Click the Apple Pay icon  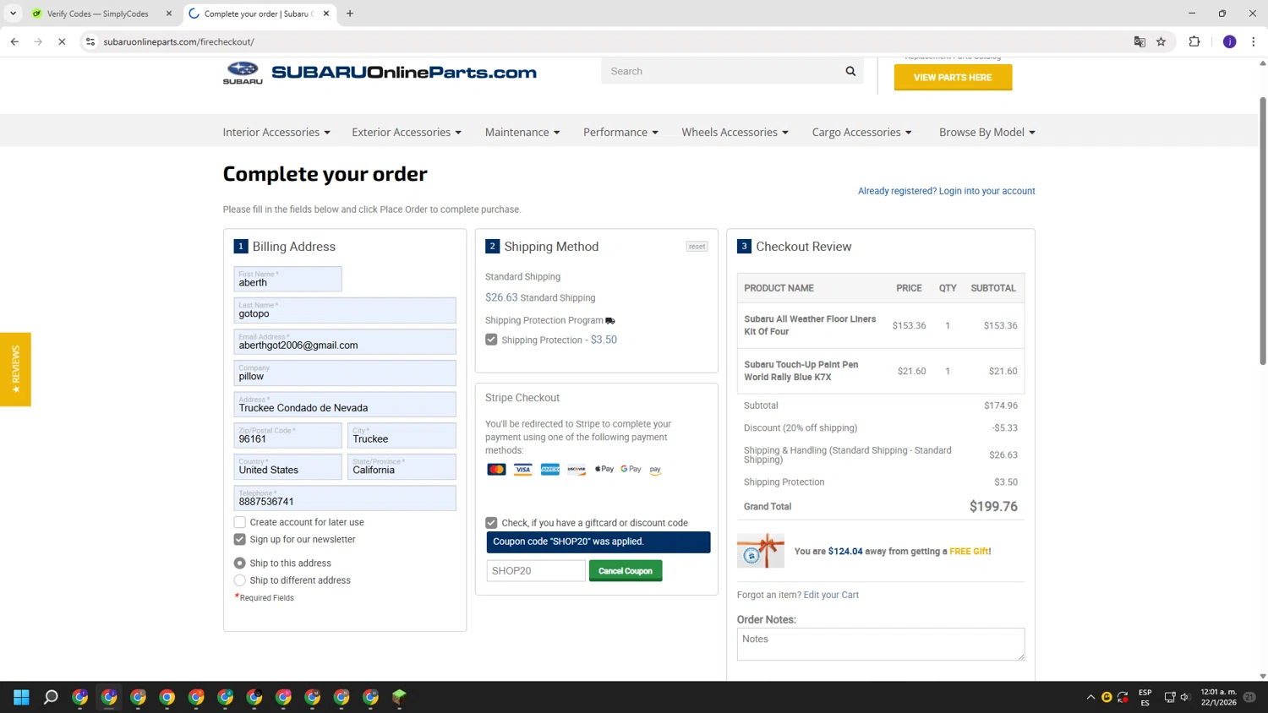[604, 469]
